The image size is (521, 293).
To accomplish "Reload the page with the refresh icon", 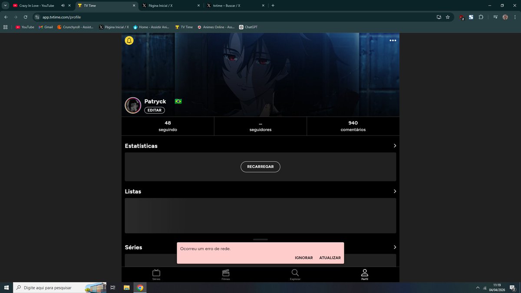I will tap(26, 17).
